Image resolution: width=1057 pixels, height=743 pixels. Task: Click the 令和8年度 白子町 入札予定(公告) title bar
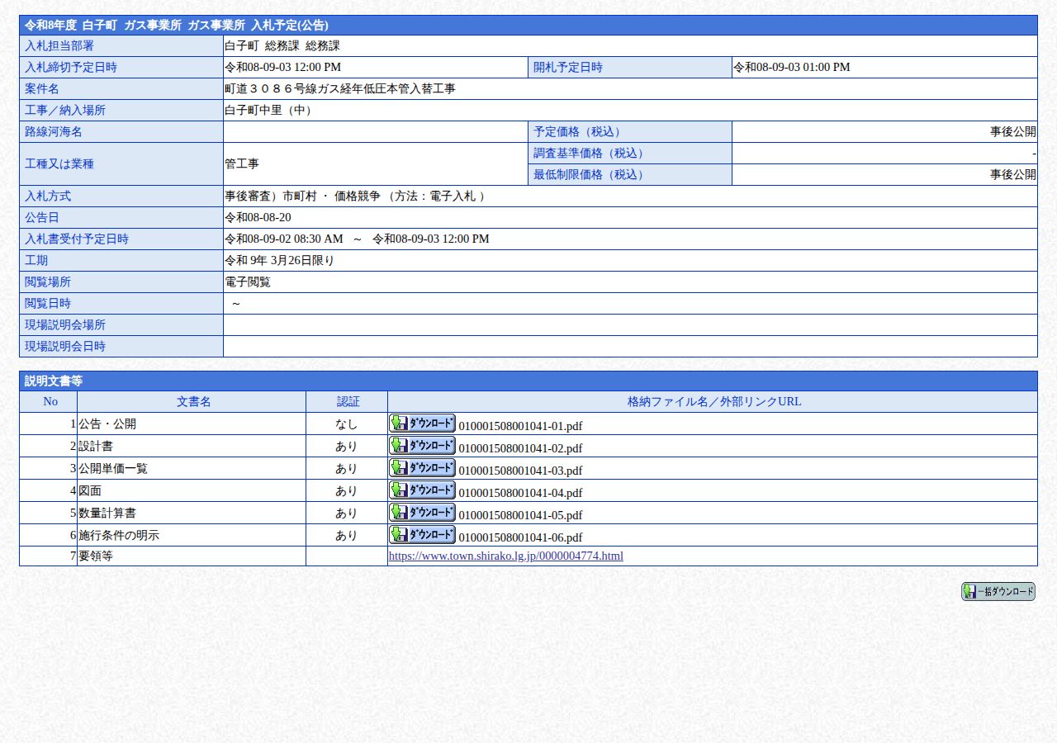pos(528,25)
